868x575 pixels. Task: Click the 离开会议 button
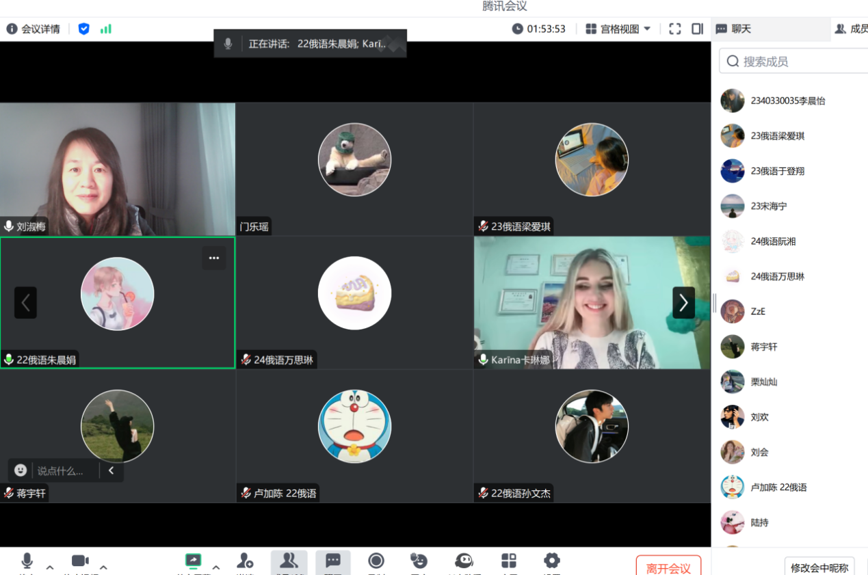(x=668, y=567)
